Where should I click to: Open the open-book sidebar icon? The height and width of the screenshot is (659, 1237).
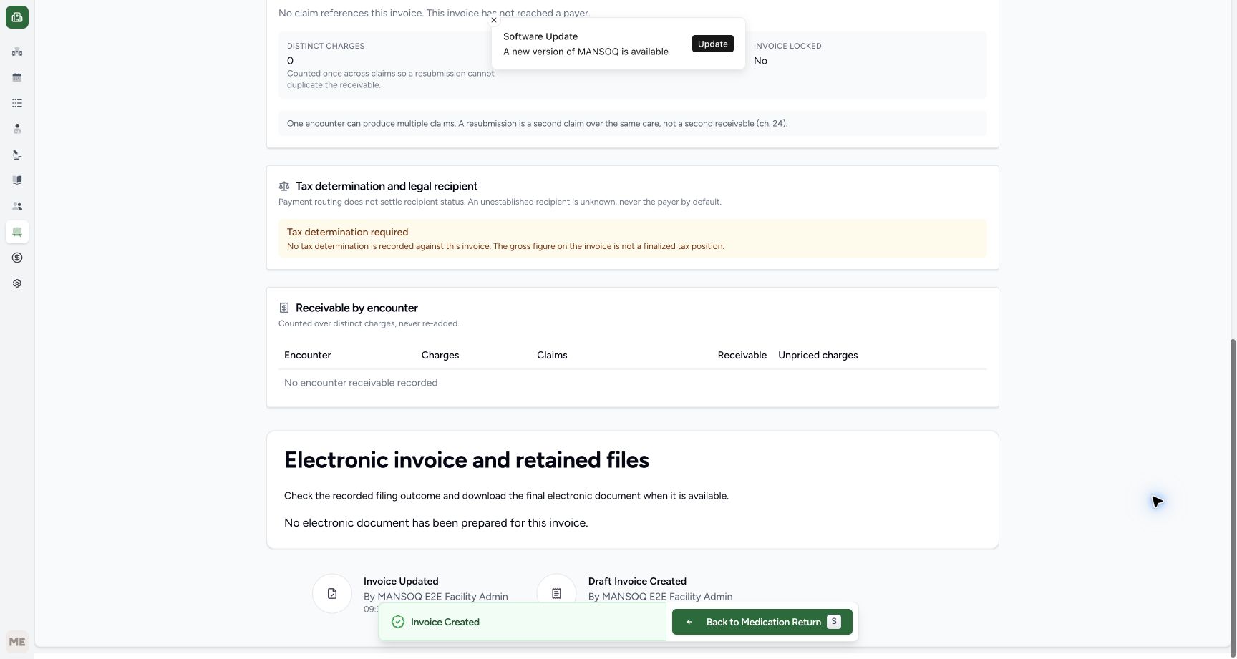click(x=17, y=180)
